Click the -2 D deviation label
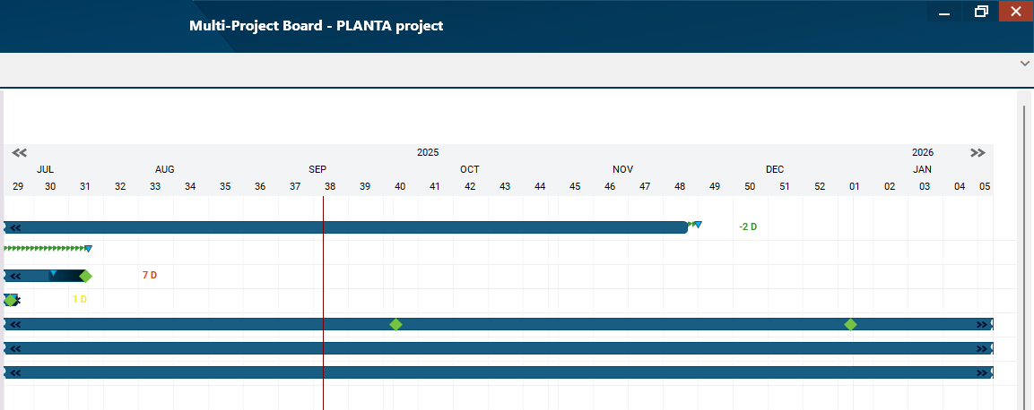Viewport: 1034px width, 410px height. point(748,227)
